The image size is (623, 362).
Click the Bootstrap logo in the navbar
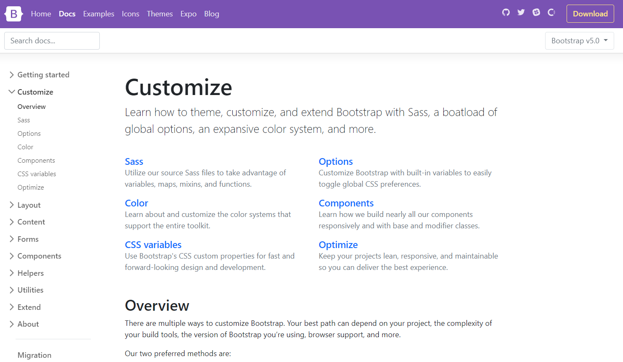(13, 13)
